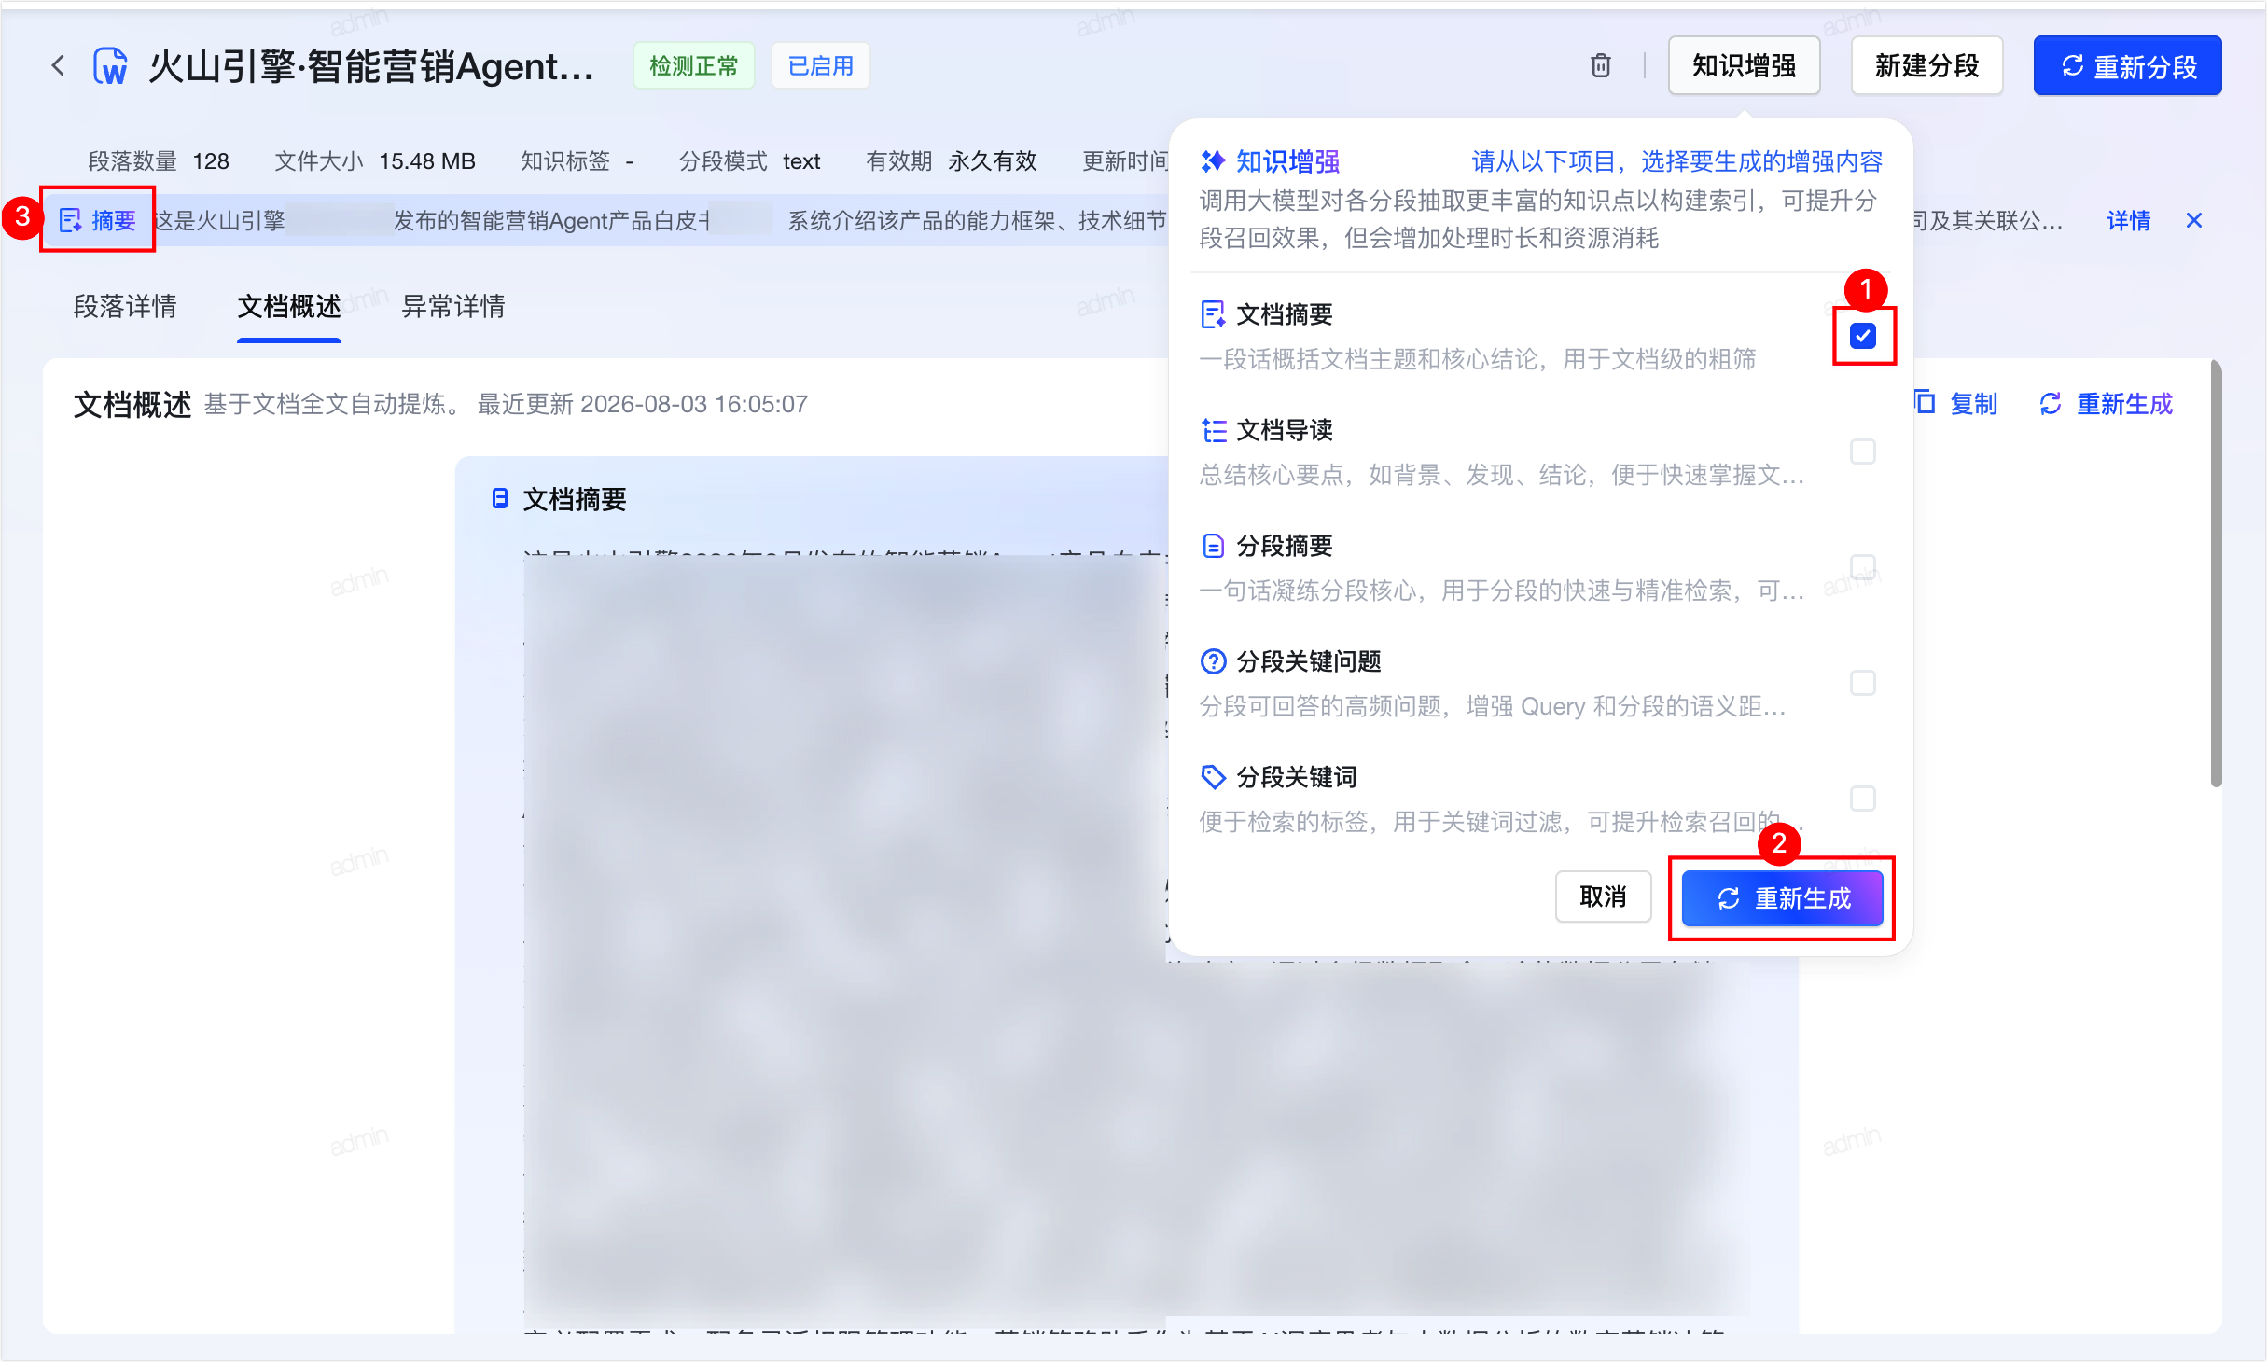Click the 分段摘要 document icon
Image resolution: width=2267 pixels, height=1362 pixels.
pyautogui.click(x=1213, y=546)
